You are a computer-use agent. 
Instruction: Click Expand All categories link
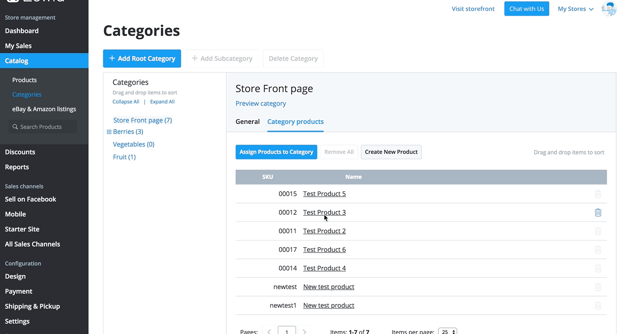[162, 102]
